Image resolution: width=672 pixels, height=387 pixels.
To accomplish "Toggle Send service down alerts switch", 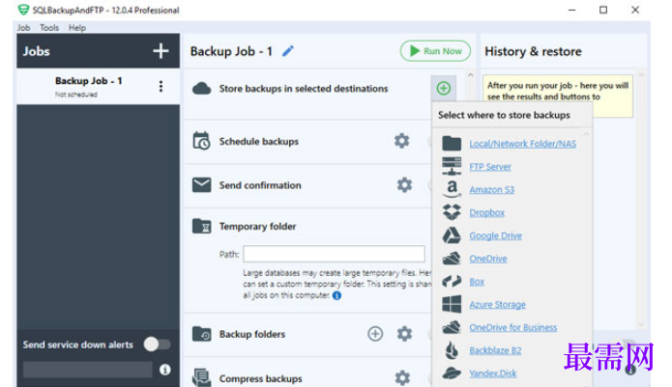I will (158, 345).
